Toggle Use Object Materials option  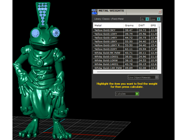pyautogui.click(x=143, y=77)
